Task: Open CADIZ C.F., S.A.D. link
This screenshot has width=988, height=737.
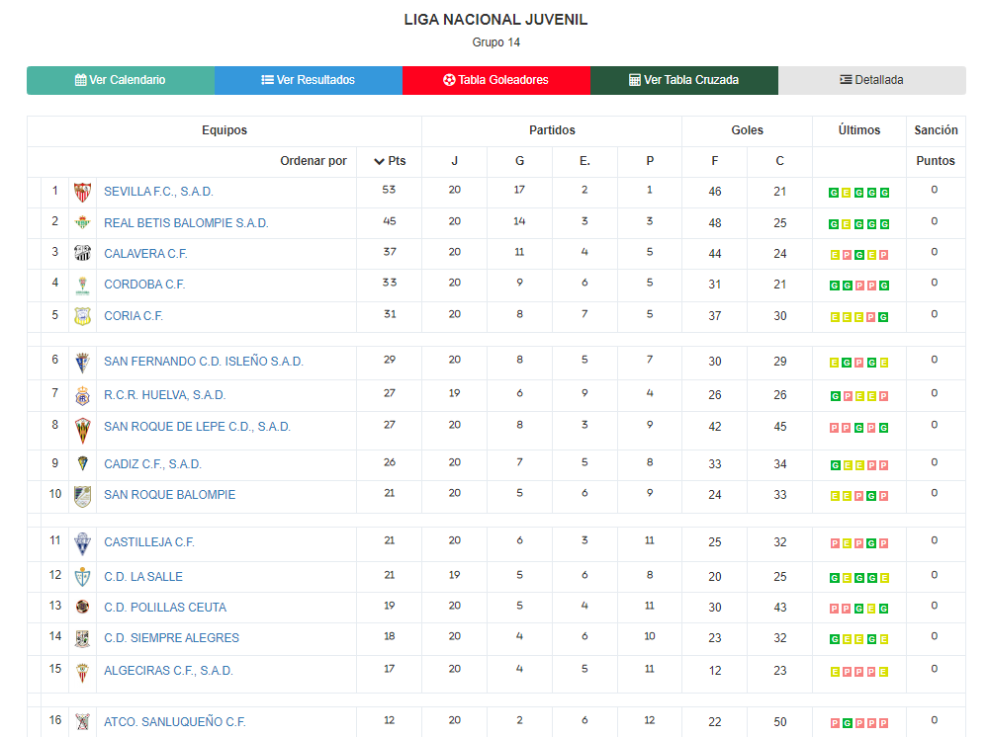Action: click(x=152, y=464)
